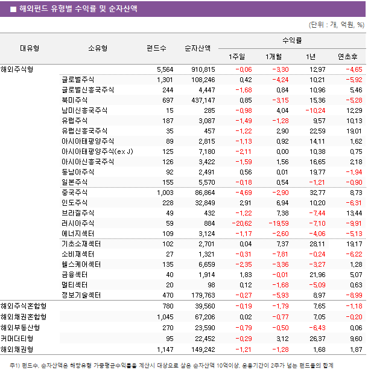Select the '일본주식' row label
Screen dimensions: 368x370
pyautogui.click(x=75, y=182)
